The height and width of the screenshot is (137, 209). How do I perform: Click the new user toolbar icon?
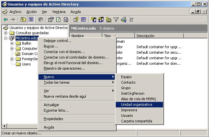coord(94,20)
